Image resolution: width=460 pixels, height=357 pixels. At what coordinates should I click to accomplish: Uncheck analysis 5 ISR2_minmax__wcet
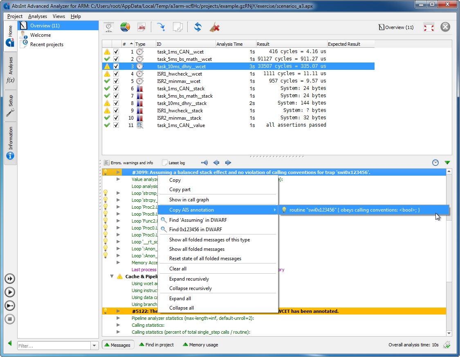pyautogui.click(x=116, y=81)
